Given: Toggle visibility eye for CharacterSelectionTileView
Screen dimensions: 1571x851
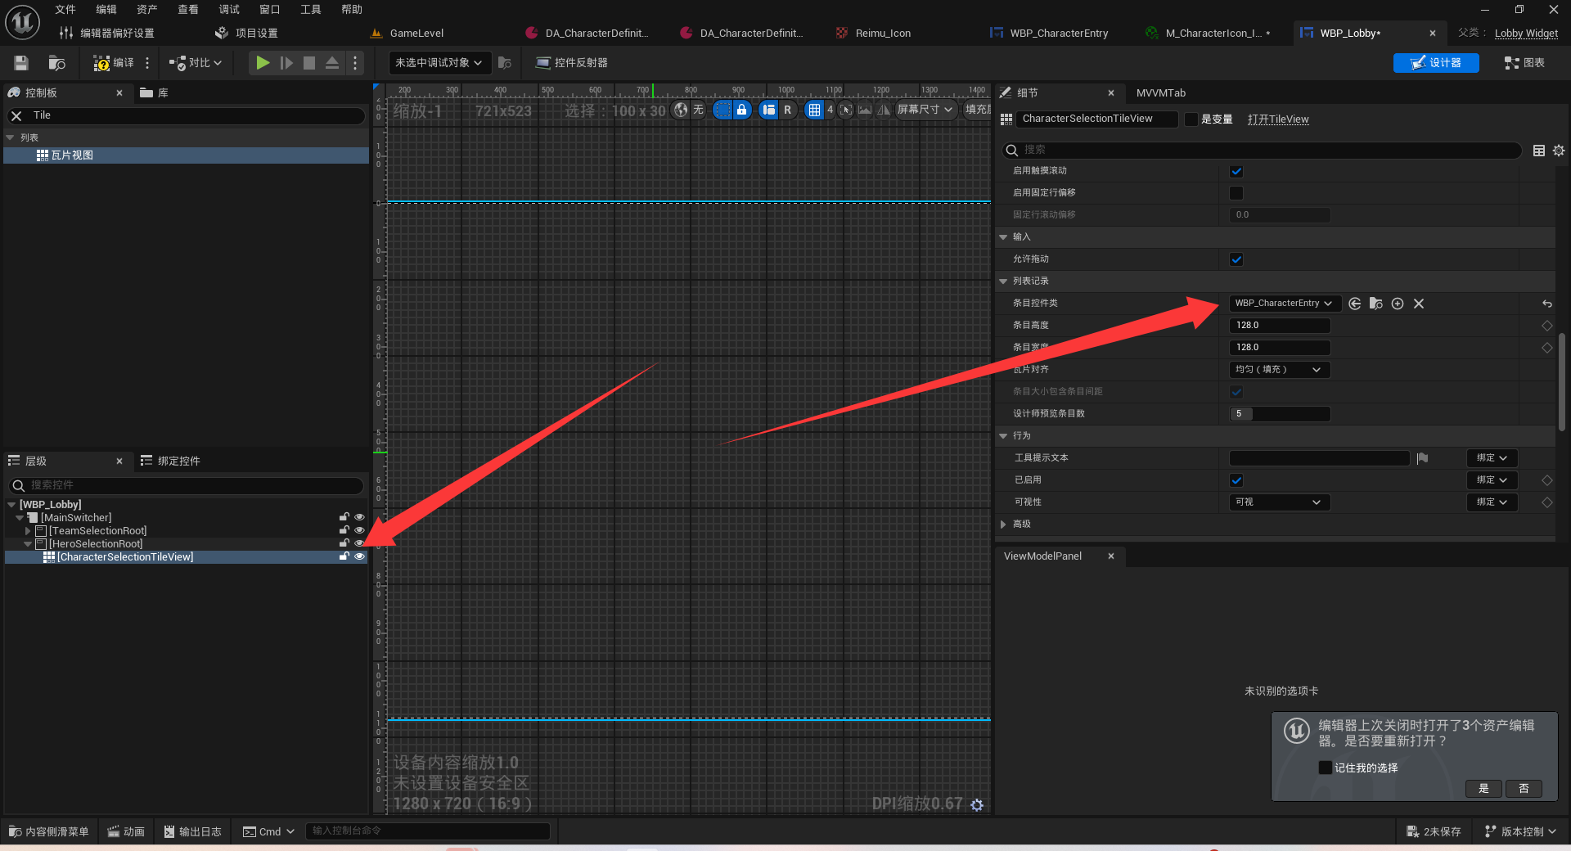Looking at the screenshot, I should [359, 556].
